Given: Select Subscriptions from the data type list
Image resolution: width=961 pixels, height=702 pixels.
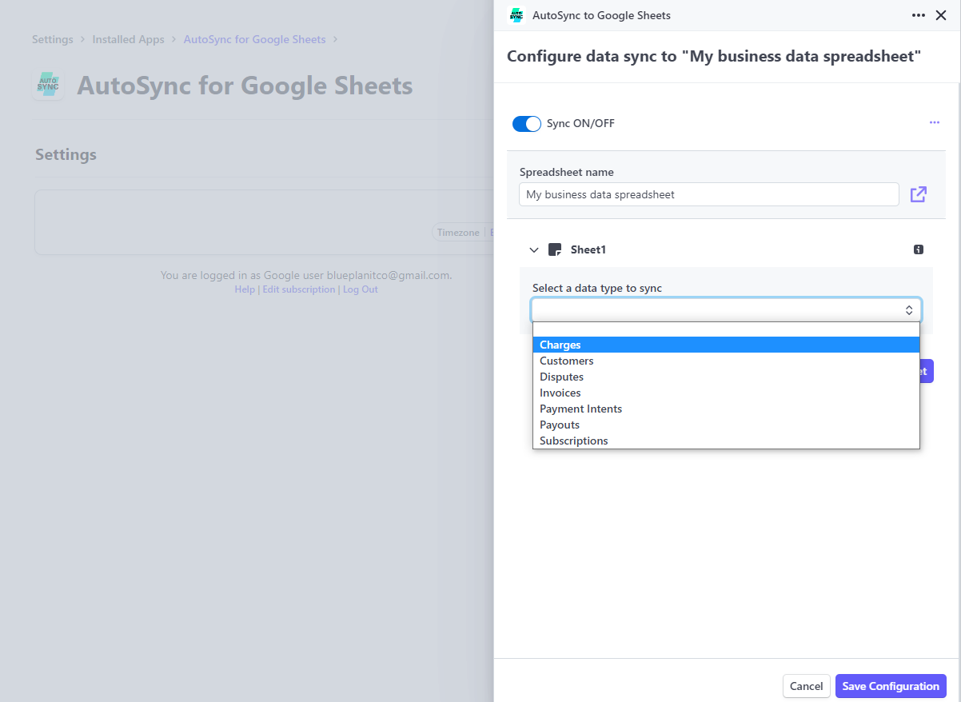Looking at the screenshot, I should [726, 441].
